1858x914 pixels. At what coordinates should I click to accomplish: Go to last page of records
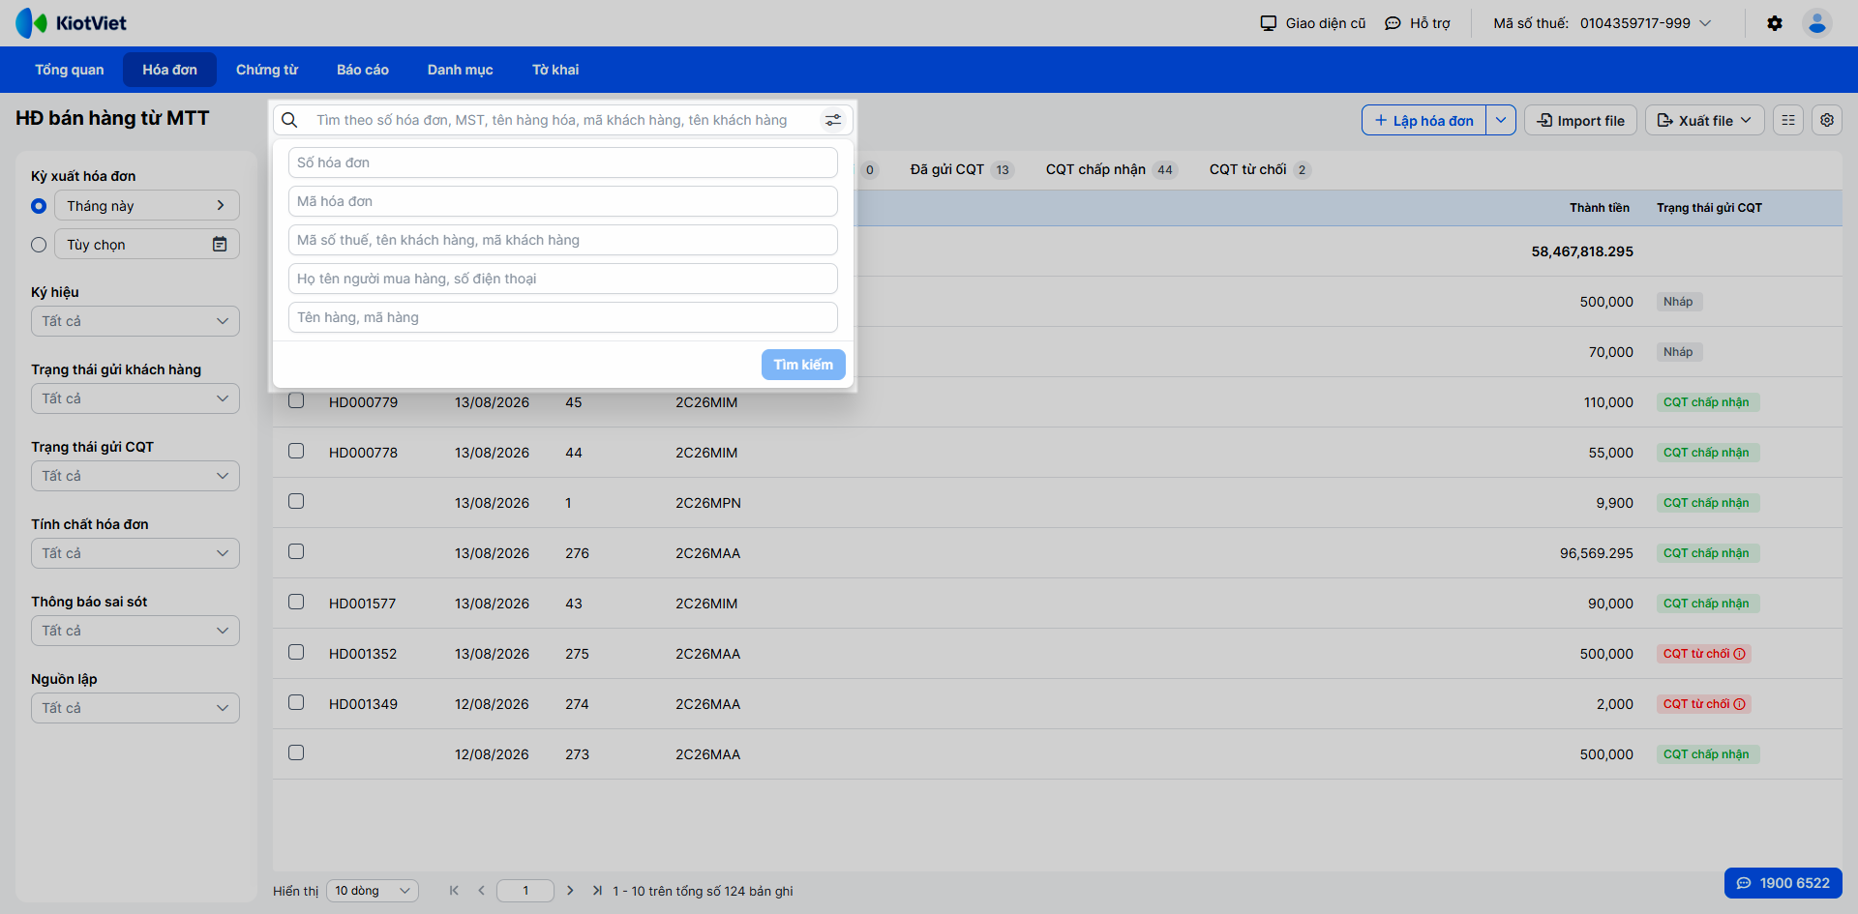click(x=597, y=891)
